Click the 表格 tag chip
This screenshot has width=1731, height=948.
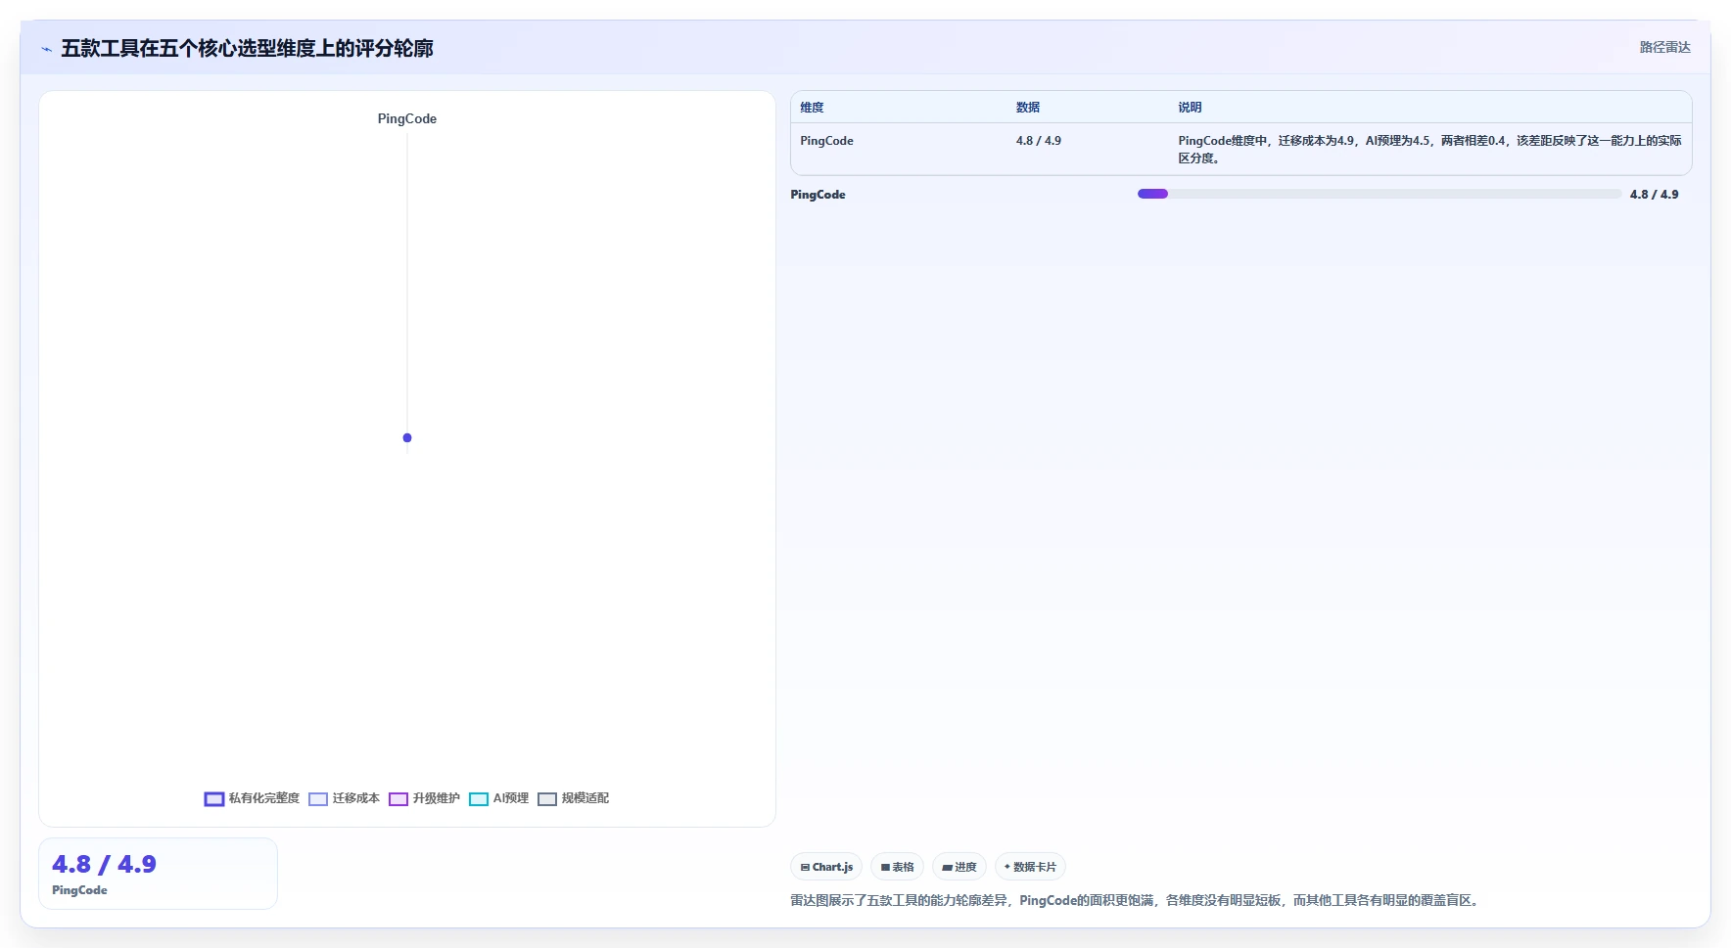897,867
